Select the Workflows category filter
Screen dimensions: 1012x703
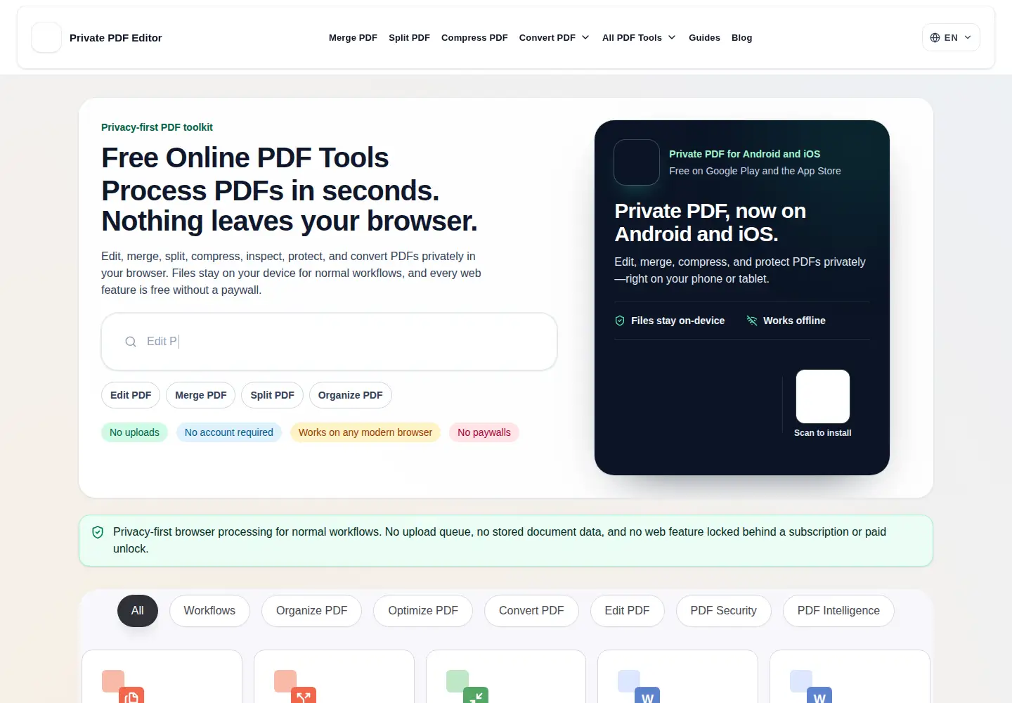[209, 611]
